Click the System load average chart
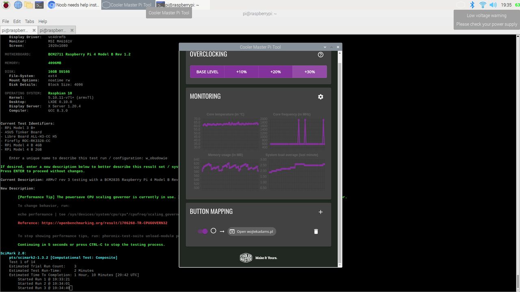The height and width of the screenshot is (292, 520). [x=292, y=171]
